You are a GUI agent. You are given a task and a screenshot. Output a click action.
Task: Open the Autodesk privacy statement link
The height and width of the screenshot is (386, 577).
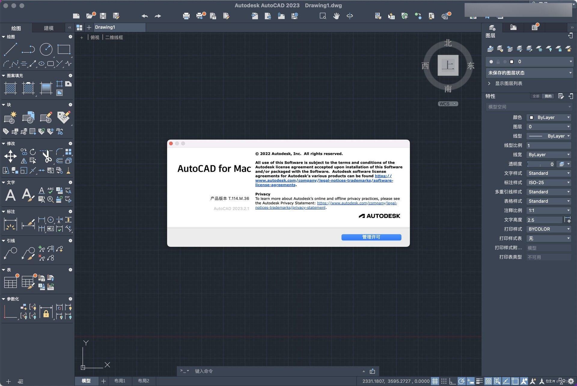pyautogui.click(x=357, y=203)
